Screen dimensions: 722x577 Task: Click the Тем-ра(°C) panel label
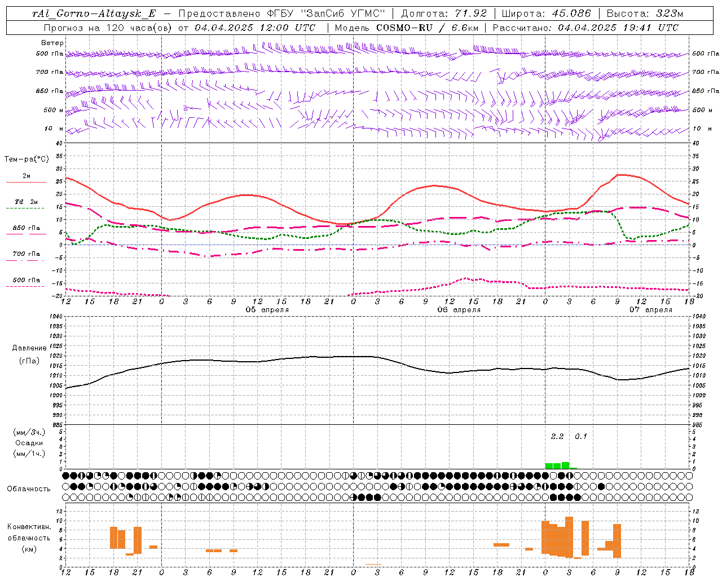coord(27,159)
